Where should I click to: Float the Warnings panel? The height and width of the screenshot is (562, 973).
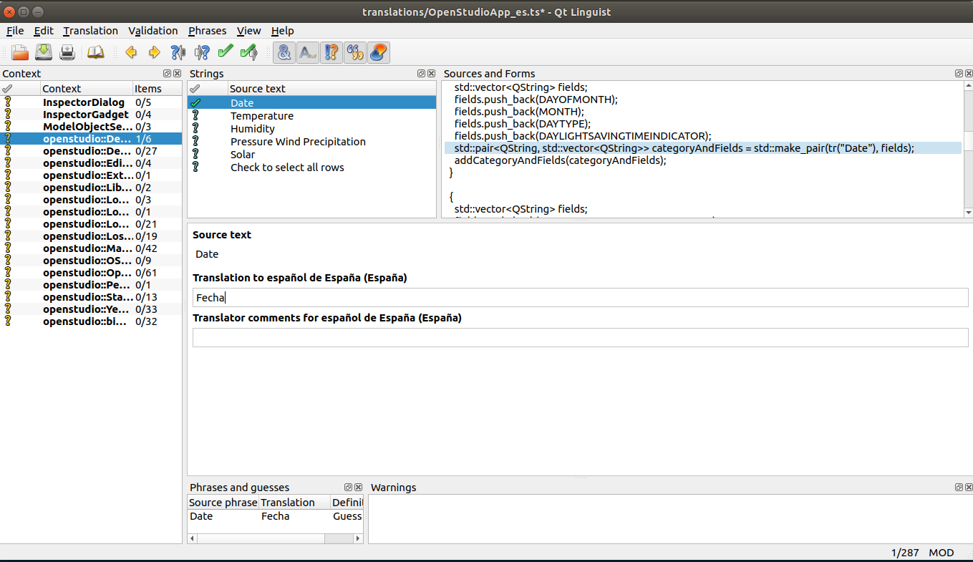coord(959,488)
